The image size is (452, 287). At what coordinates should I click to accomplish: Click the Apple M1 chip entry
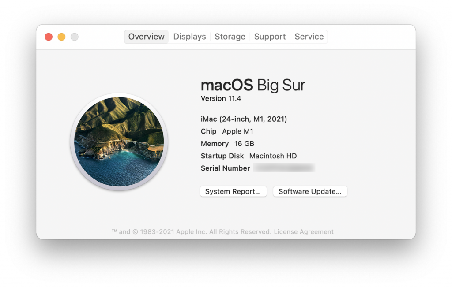(238, 131)
